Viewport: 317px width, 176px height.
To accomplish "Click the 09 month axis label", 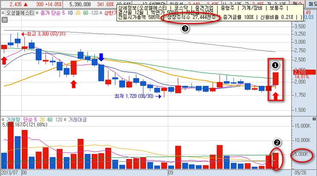I will click(x=170, y=173).
